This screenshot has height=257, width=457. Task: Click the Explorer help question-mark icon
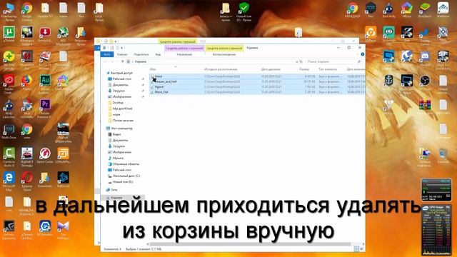pyautogui.click(x=362, y=54)
